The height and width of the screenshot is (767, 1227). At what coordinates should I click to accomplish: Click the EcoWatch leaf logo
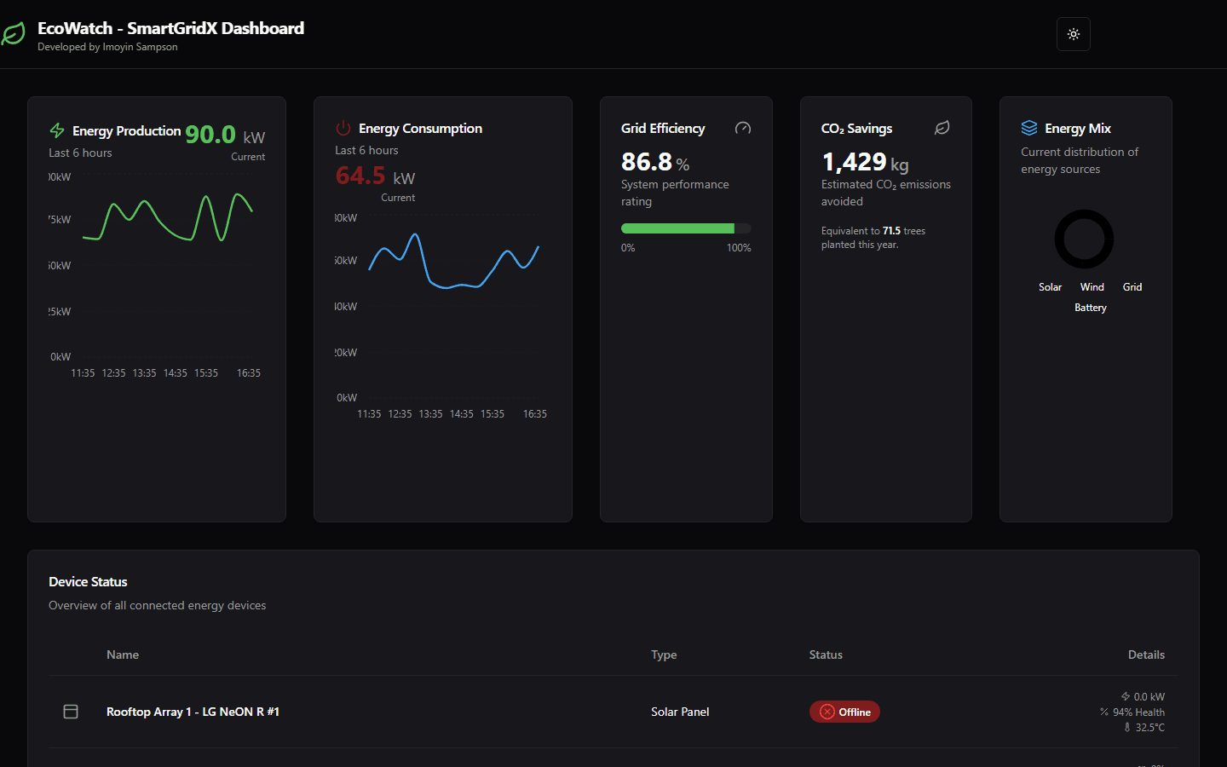pyautogui.click(x=13, y=34)
